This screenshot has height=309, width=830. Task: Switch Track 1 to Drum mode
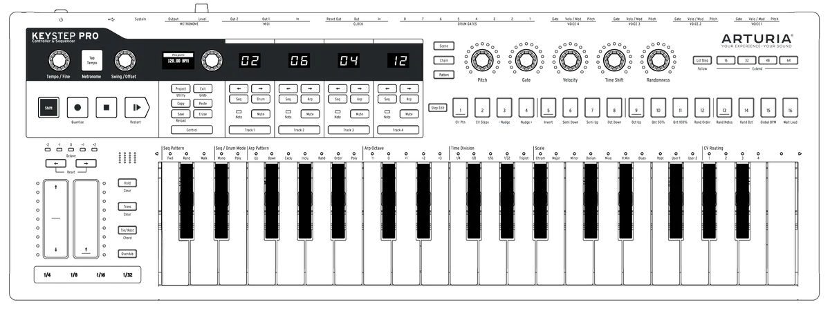pyautogui.click(x=261, y=100)
